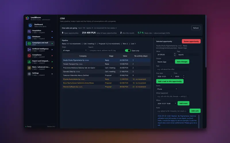This screenshot has width=230, height=143.
Task: Focus the What happened input field
Action: point(172,96)
